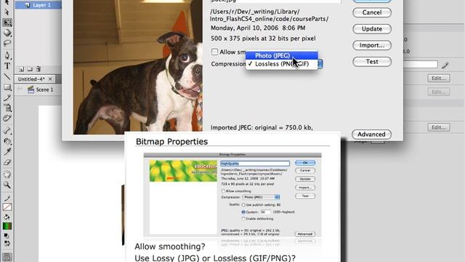Viewport: 465px width, 262px height.
Task: Click the Cancel button
Action: (372, 12)
